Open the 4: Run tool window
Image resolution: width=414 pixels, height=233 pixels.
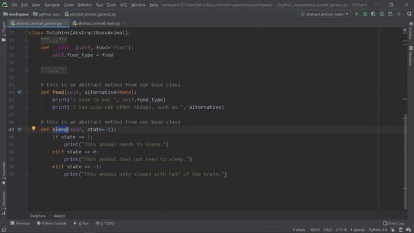[x=82, y=223]
